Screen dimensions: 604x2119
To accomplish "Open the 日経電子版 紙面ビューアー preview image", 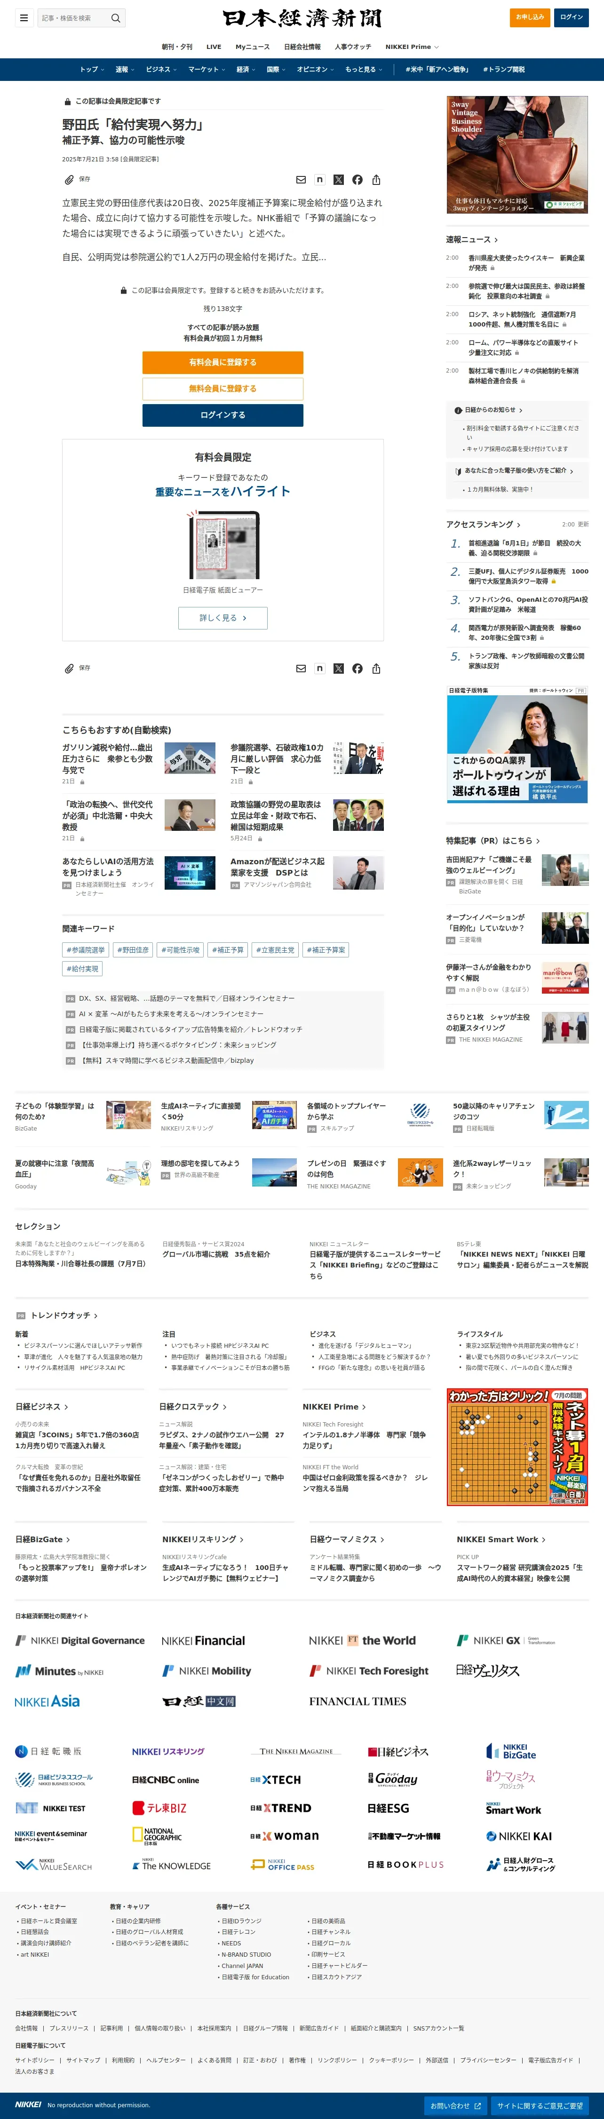I will 223,544.
